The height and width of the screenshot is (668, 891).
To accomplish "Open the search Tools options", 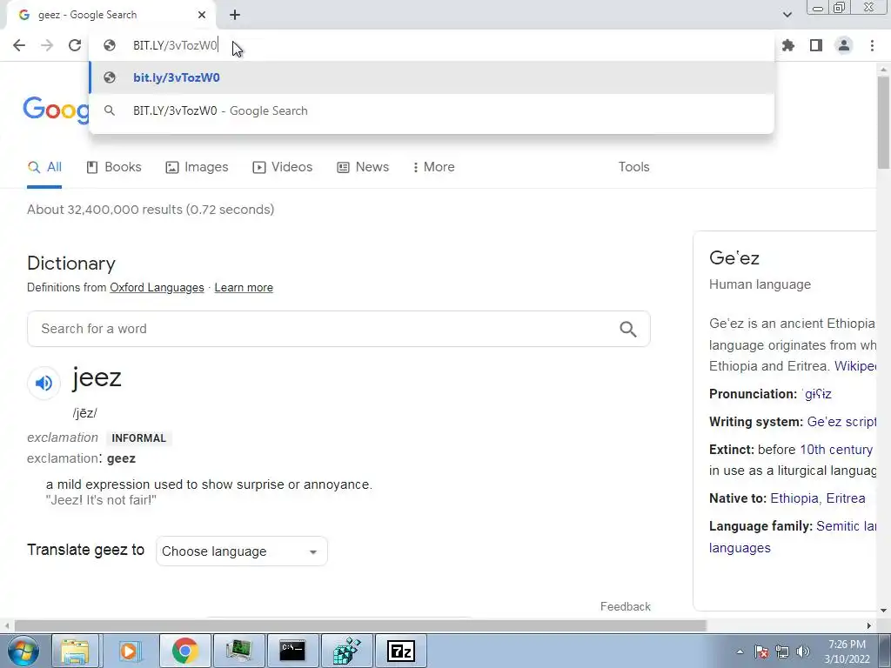I will (x=633, y=167).
